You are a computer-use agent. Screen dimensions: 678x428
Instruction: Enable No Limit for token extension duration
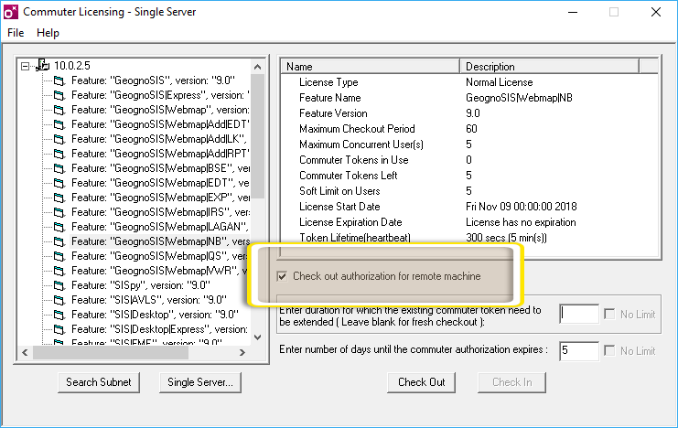609,315
